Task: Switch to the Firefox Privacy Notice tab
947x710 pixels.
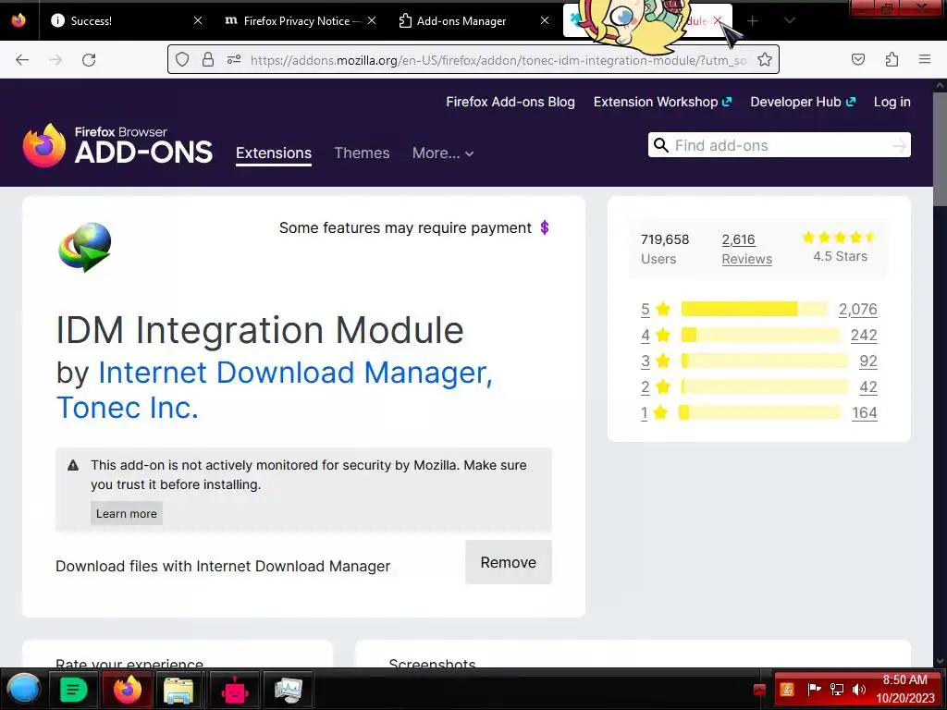Action: (x=301, y=20)
